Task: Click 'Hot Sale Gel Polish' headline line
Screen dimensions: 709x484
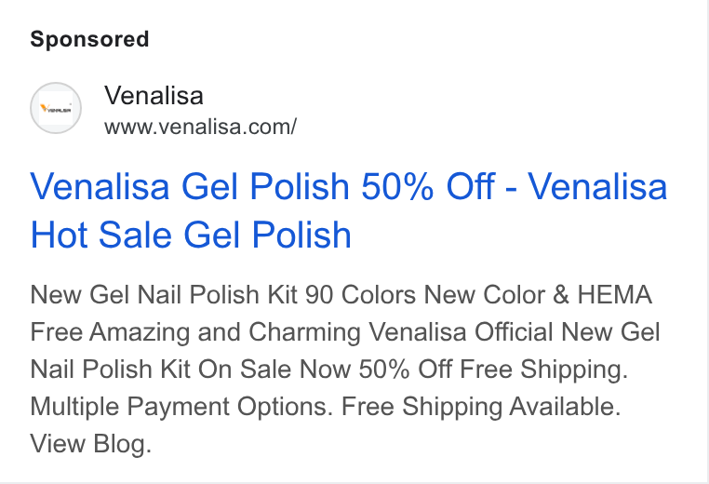Action: point(191,235)
